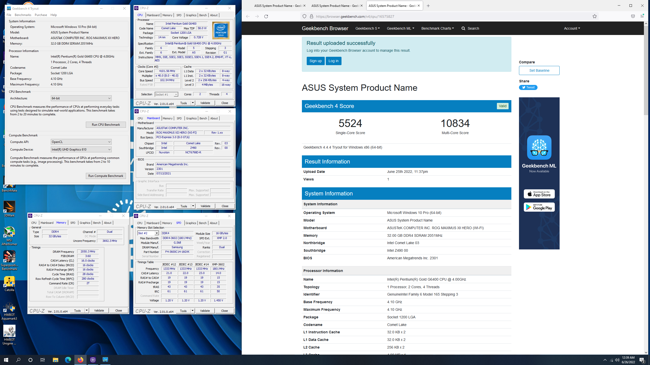Click Validate in CPU-Z Mainboard window
Screen dimensions: 650x365
(x=205, y=206)
